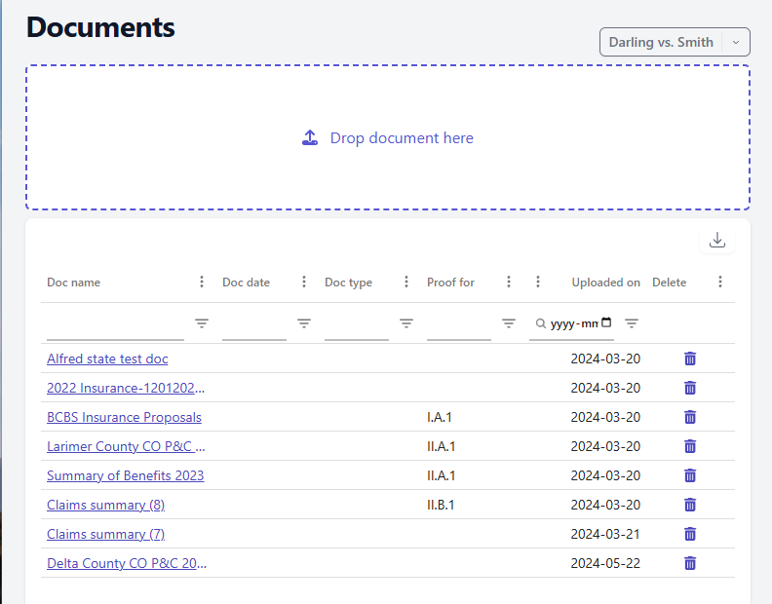Viewport: 772px width, 604px height.
Task: Click the 2024-03-21 upload date
Action: coord(605,534)
